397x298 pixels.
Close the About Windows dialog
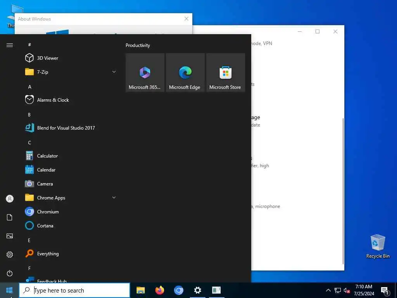coord(186,19)
